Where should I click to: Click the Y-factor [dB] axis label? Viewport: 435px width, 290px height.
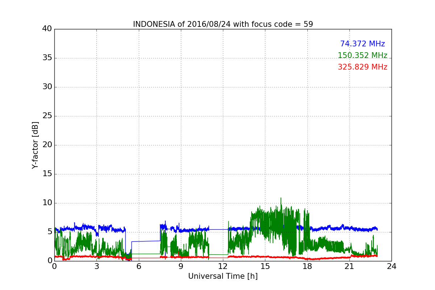coord(35,145)
